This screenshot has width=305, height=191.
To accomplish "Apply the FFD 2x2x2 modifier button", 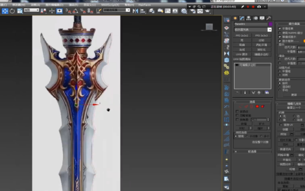I will 243,36.
